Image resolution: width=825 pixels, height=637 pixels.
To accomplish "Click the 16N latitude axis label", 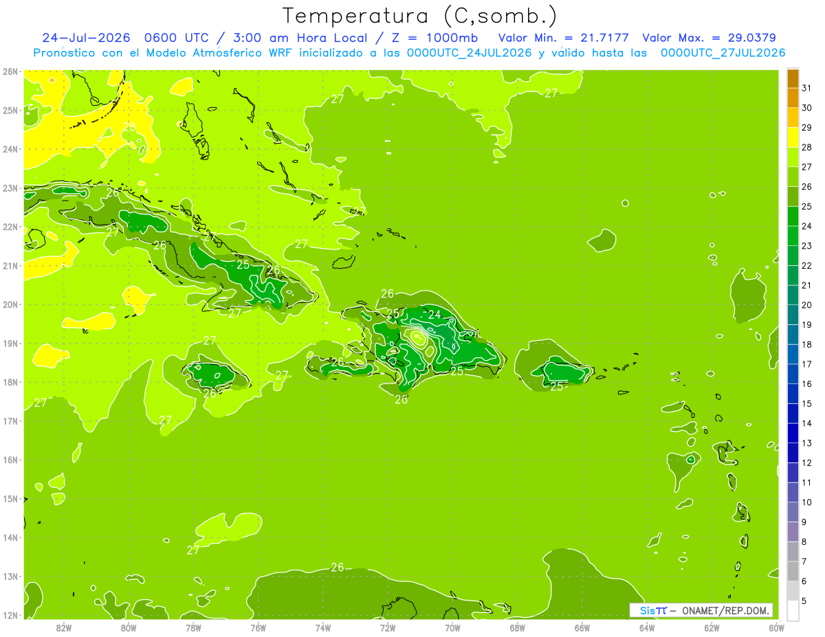I will click(10, 460).
